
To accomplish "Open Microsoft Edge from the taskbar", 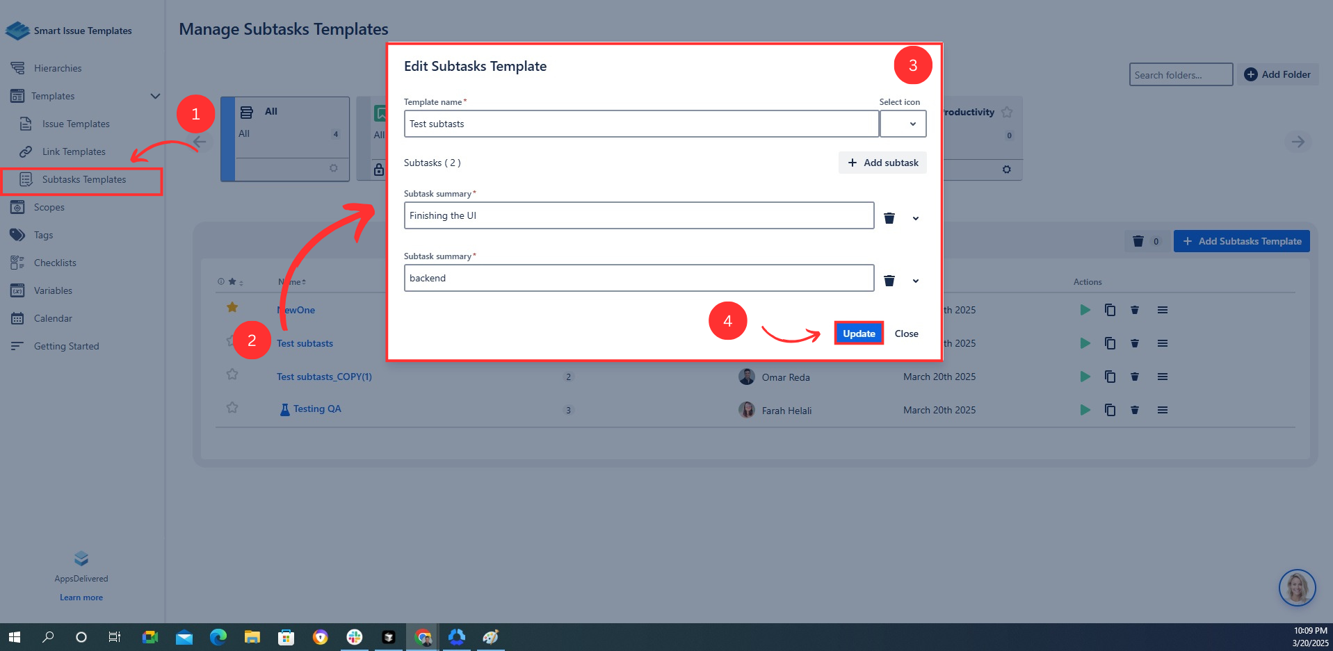I will point(218,637).
